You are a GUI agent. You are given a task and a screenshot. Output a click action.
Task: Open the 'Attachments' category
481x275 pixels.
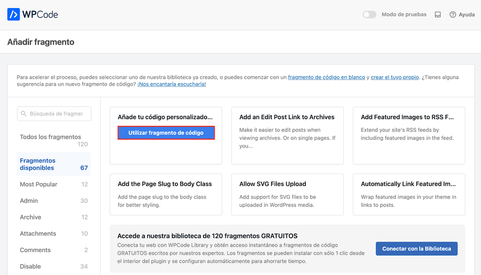38,233
